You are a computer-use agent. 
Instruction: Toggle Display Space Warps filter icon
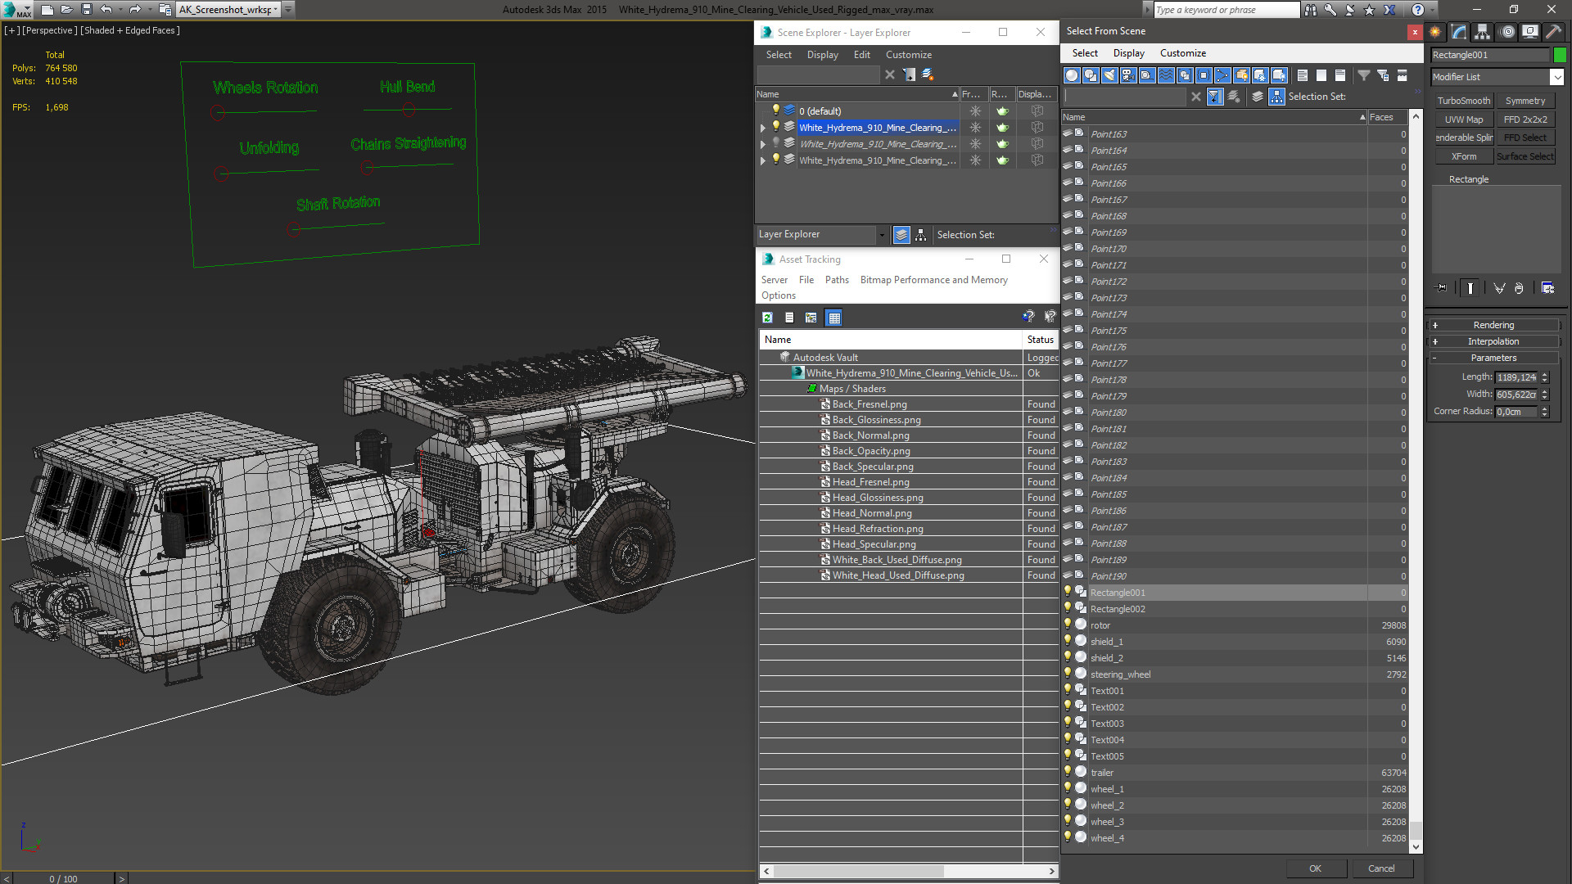pos(1166,75)
